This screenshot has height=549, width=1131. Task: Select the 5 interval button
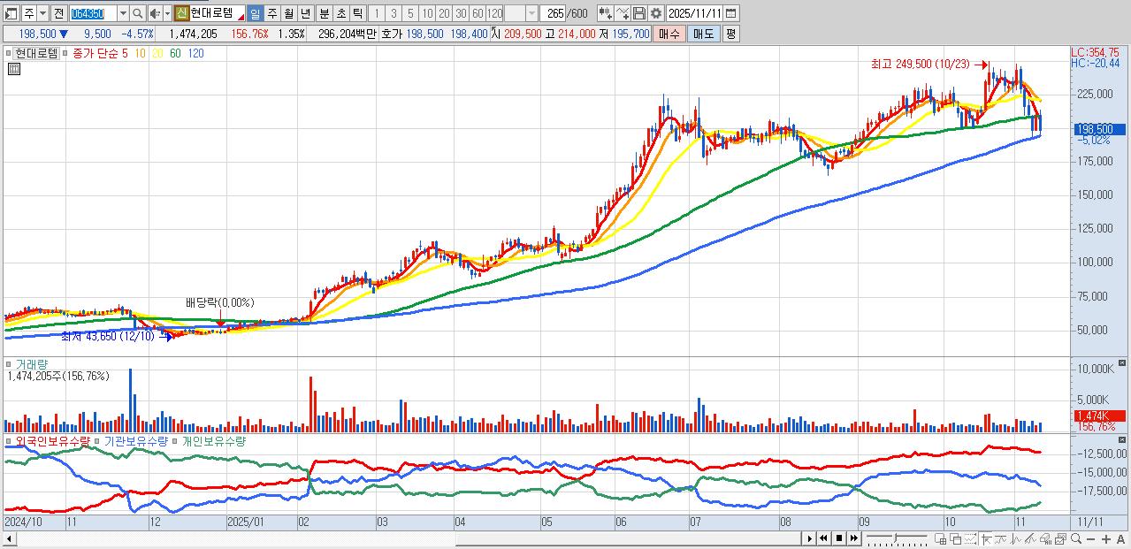[410, 13]
